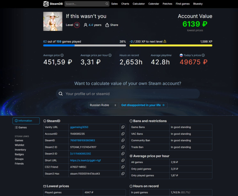Click the yellow XP progress bar
The height and width of the screenshot is (196, 238).
[x=171, y=45]
